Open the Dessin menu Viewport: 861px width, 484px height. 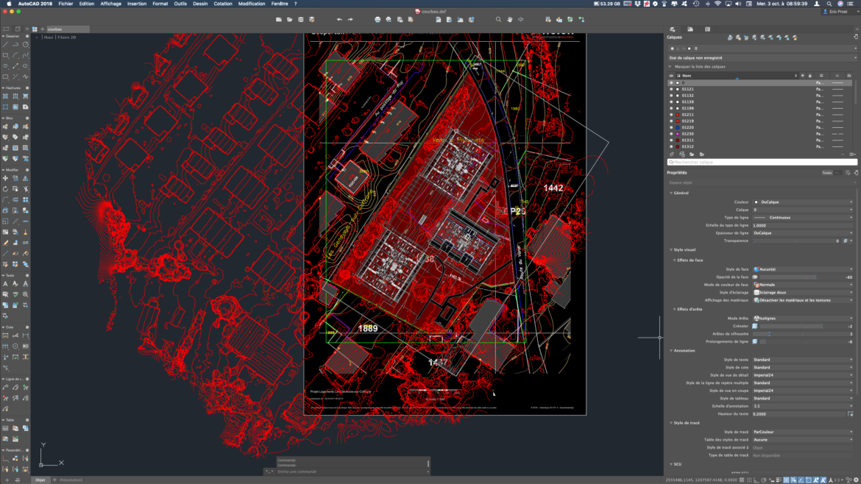(200, 3)
